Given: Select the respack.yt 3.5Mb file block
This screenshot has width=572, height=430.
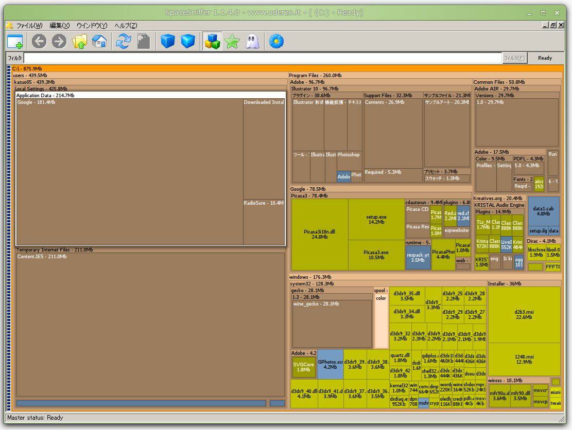Looking at the screenshot, I should click(418, 258).
